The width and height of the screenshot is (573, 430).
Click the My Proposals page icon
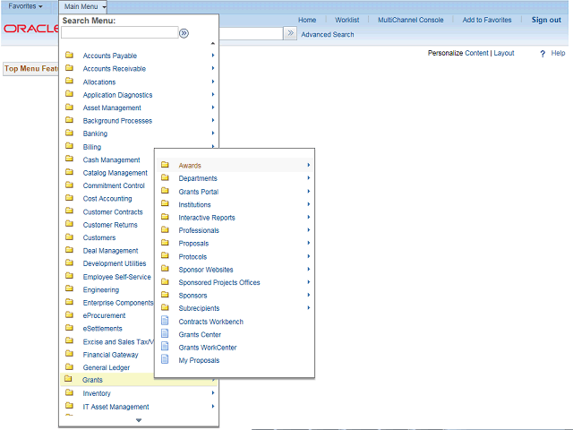point(164,360)
